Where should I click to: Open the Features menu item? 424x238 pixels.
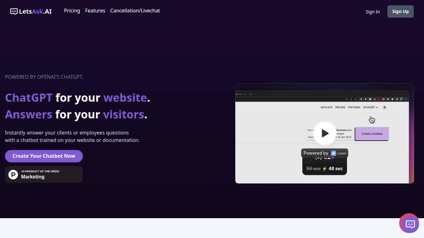[95, 11]
